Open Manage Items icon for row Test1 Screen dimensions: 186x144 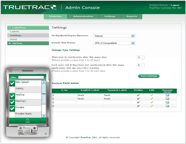pos(167,95)
